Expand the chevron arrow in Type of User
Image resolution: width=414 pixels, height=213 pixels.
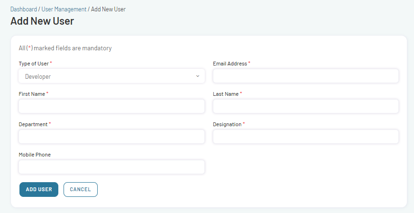point(197,76)
